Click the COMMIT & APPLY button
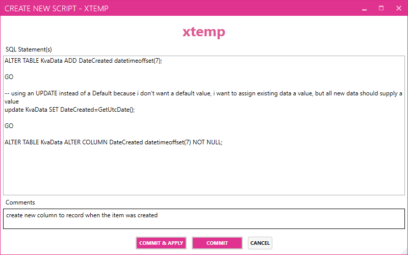Image resolution: width=408 pixels, height=255 pixels. click(161, 243)
